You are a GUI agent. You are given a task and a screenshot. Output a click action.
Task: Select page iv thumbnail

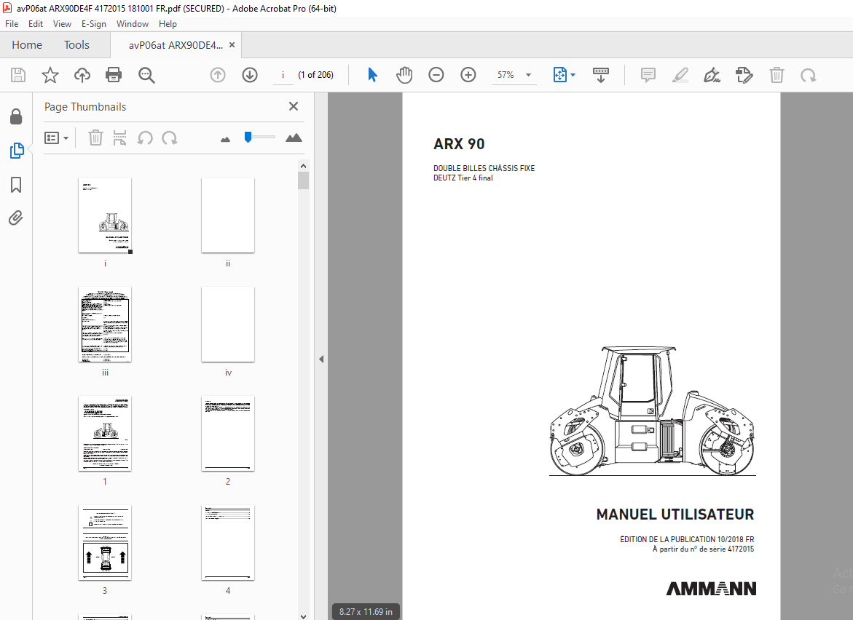pyautogui.click(x=228, y=324)
